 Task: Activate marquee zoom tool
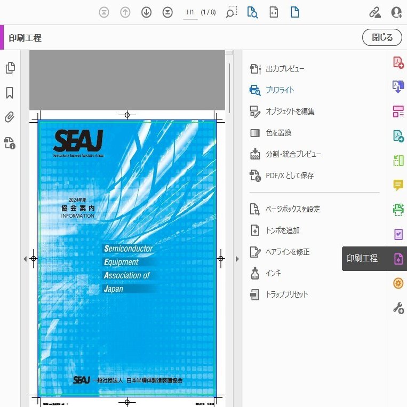pos(232,12)
